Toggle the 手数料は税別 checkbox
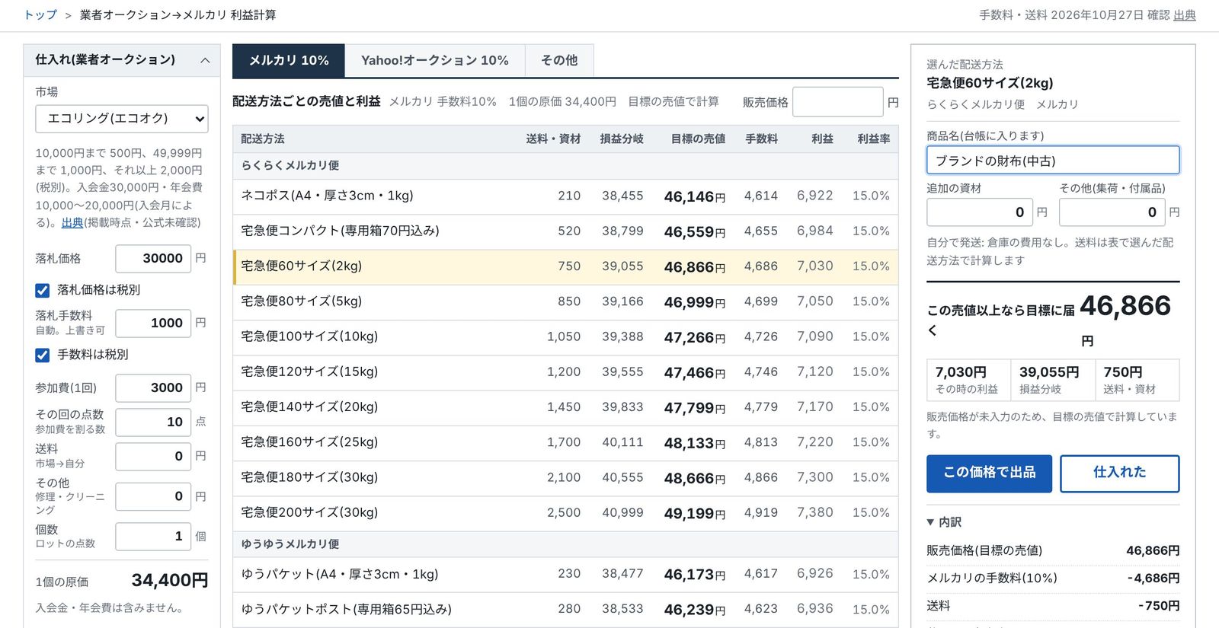This screenshot has width=1219, height=628. [43, 355]
